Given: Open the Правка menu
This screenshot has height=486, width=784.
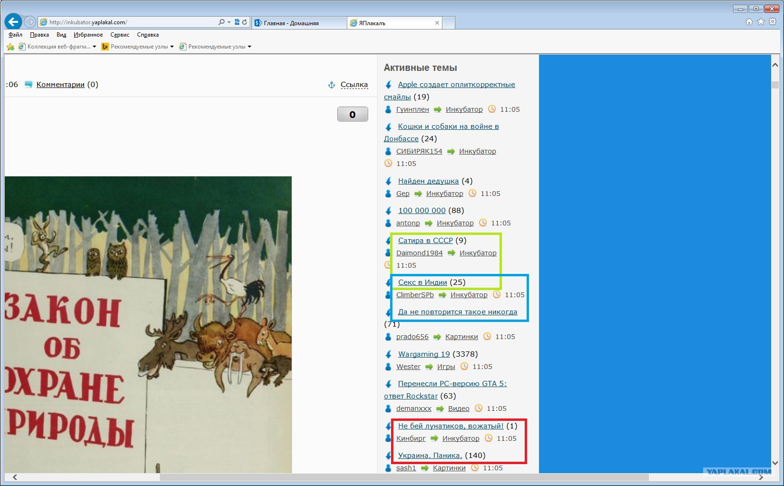Looking at the screenshot, I should coord(39,35).
